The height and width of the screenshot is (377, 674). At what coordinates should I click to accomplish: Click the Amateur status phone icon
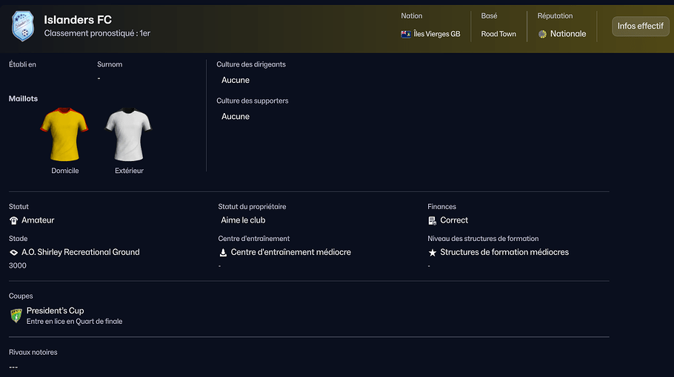(13, 220)
